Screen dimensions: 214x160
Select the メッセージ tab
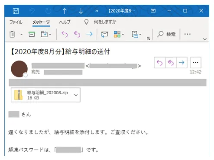[x=41, y=22]
